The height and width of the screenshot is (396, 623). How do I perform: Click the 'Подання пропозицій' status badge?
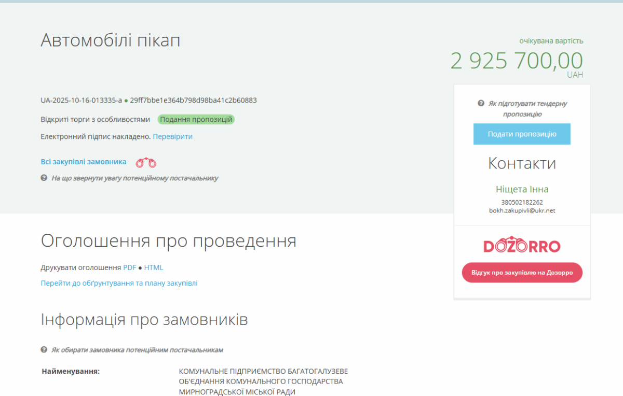(x=196, y=119)
